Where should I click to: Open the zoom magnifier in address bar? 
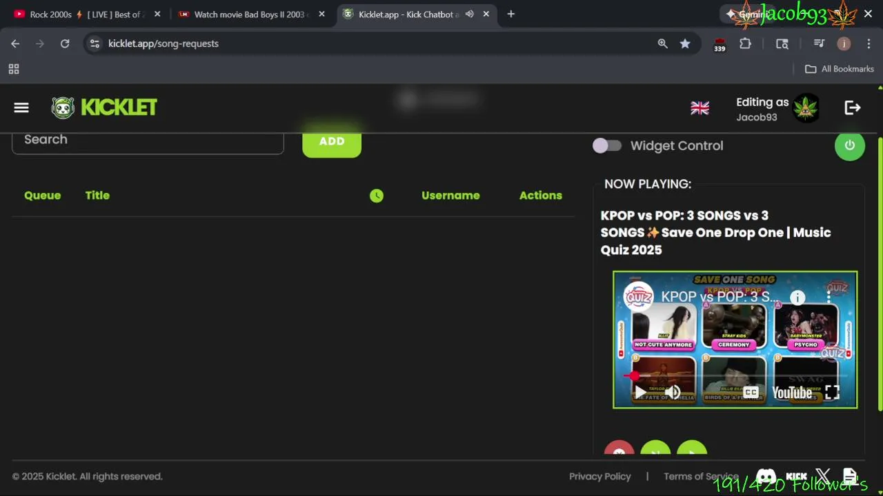tap(663, 43)
